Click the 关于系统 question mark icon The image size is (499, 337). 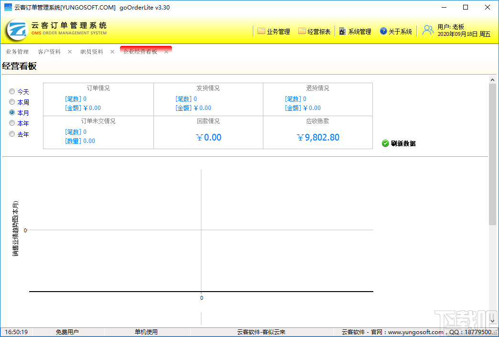[383, 31]
